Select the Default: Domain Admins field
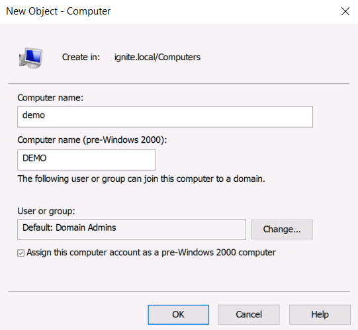Viewport: 358px width, 330px height. coord(132,229)
